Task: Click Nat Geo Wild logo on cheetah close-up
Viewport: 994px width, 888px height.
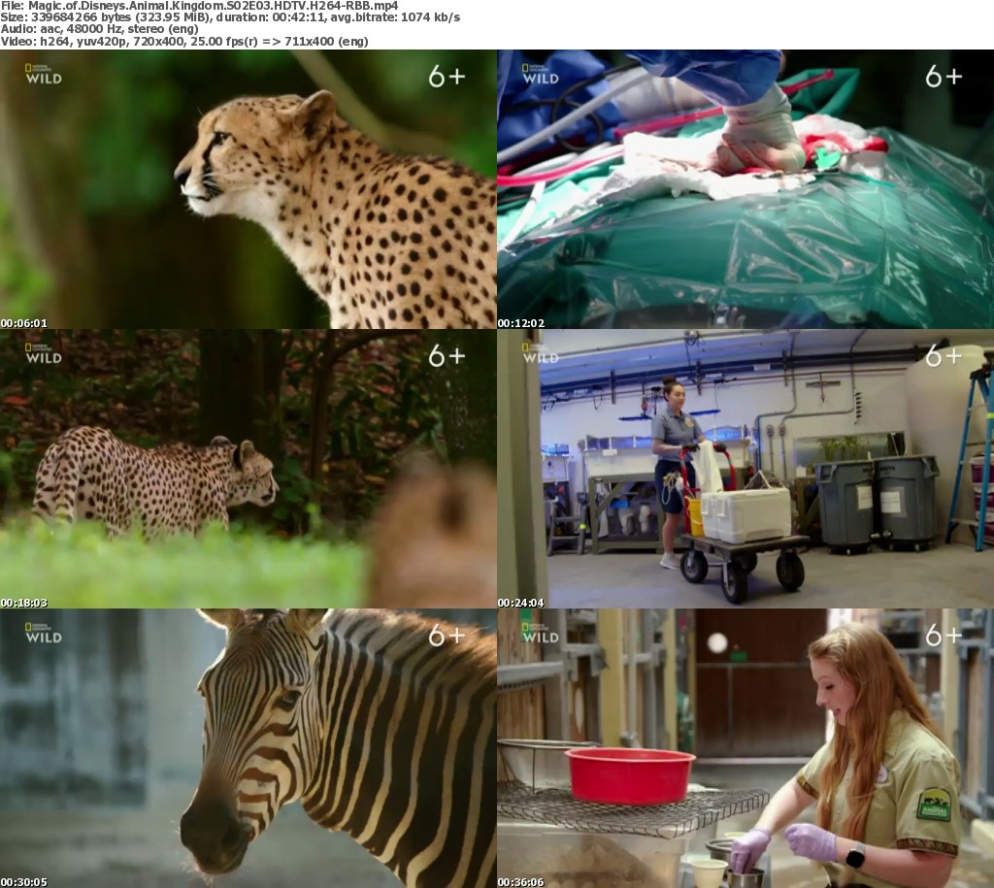Action: click(x=43, y=74)
